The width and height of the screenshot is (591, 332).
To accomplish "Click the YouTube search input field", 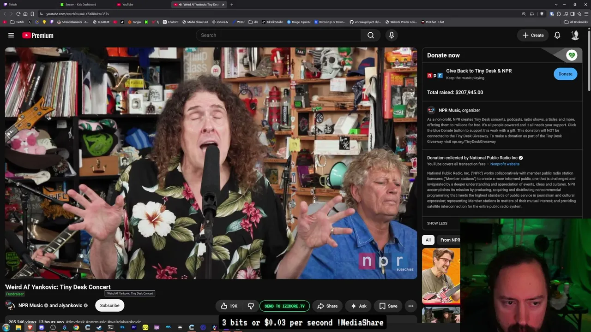I will tap(279, 35).
